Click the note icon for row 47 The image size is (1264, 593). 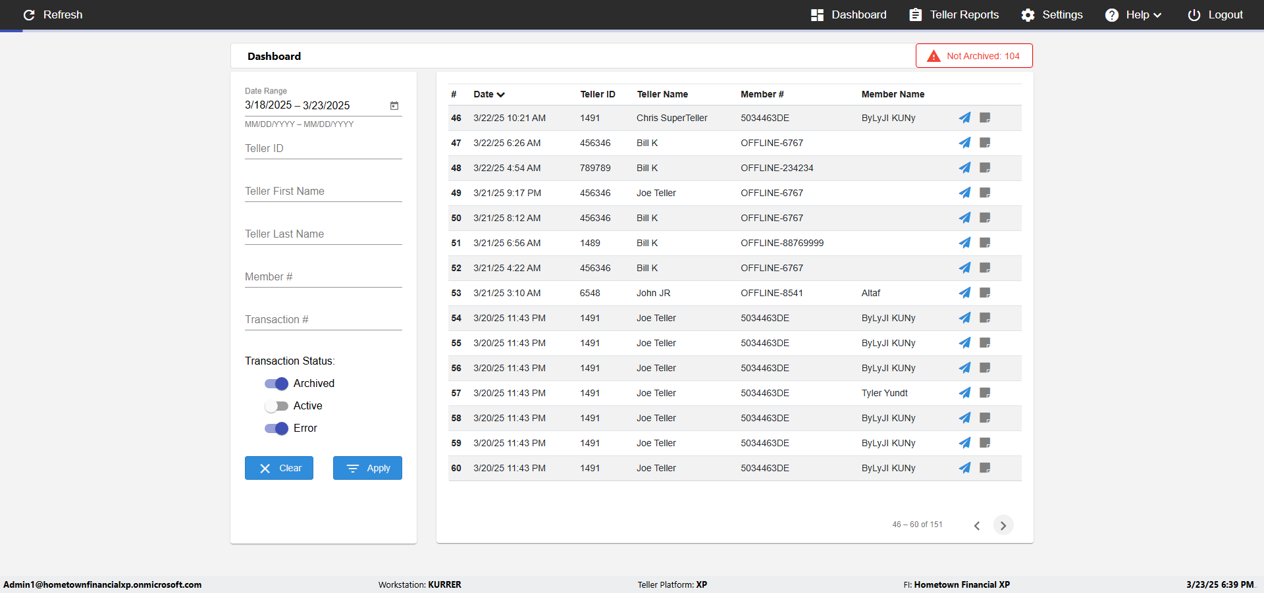tap(985, 143)
